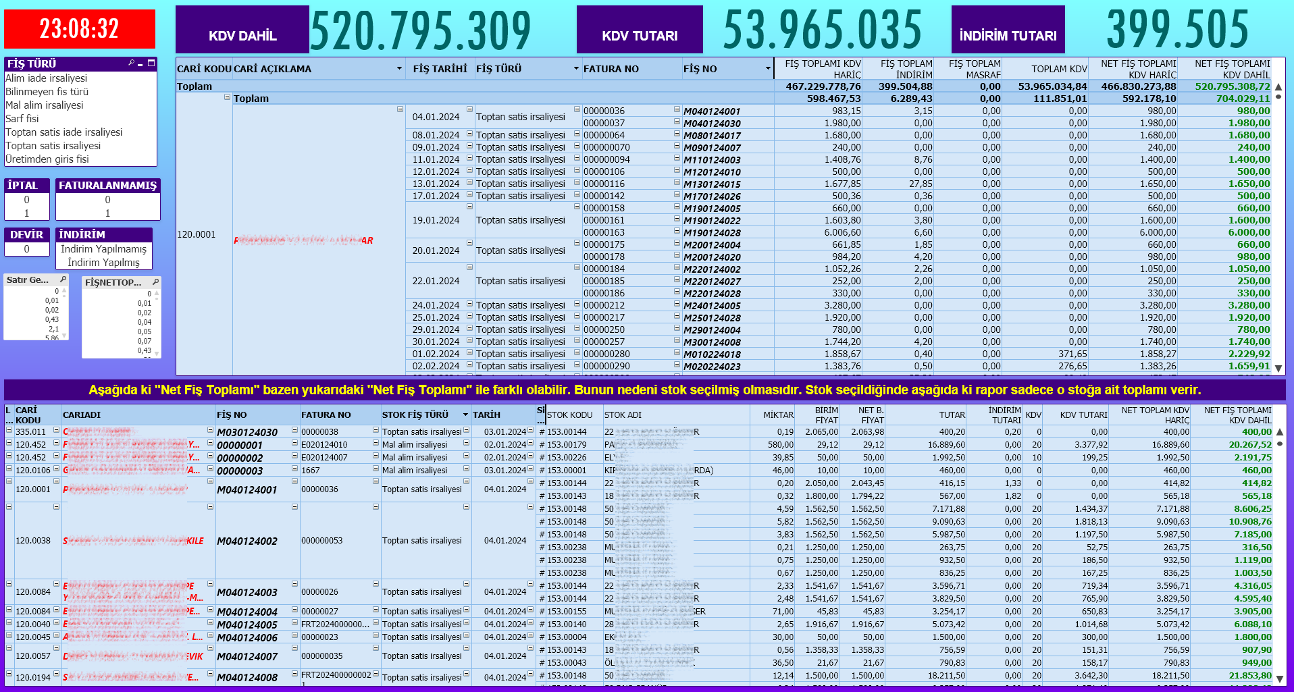Select 'Mal alim irsaliyesi' list item
This screenshot has height=692, width=1294.
(45, 105)
